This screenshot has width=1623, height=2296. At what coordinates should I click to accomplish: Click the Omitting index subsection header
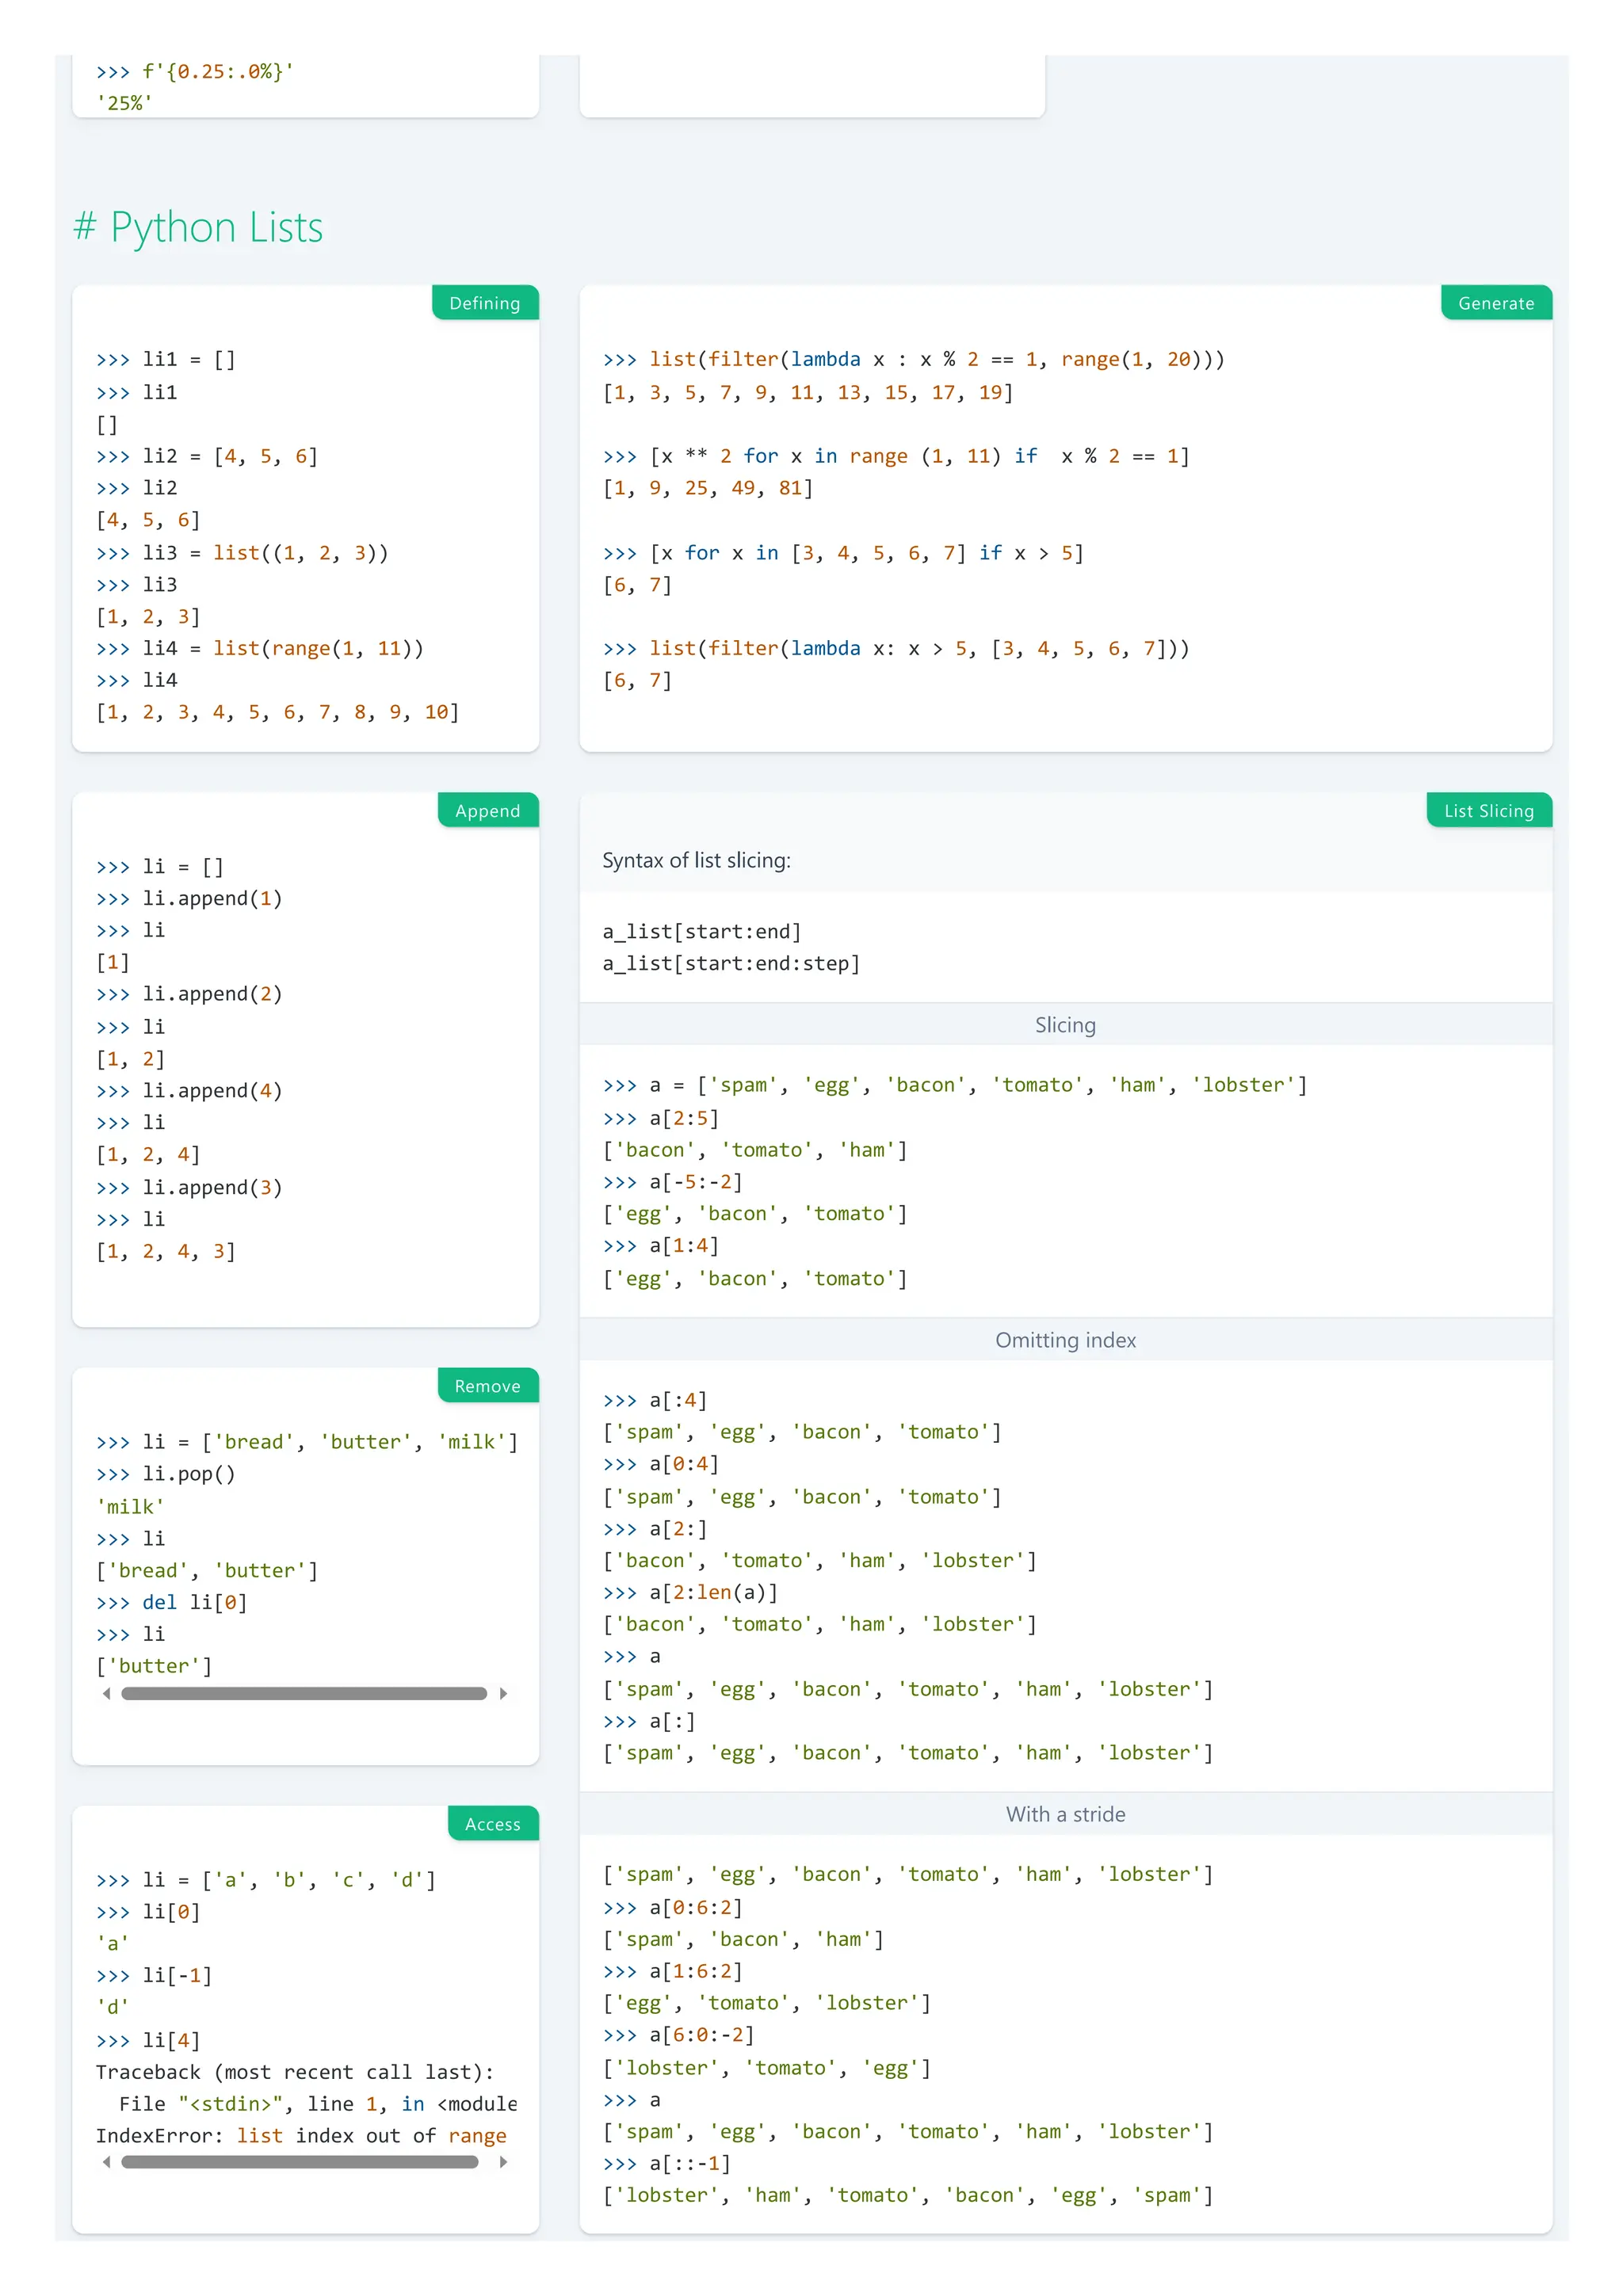pyautogui.click(x=1065, y=1339)
